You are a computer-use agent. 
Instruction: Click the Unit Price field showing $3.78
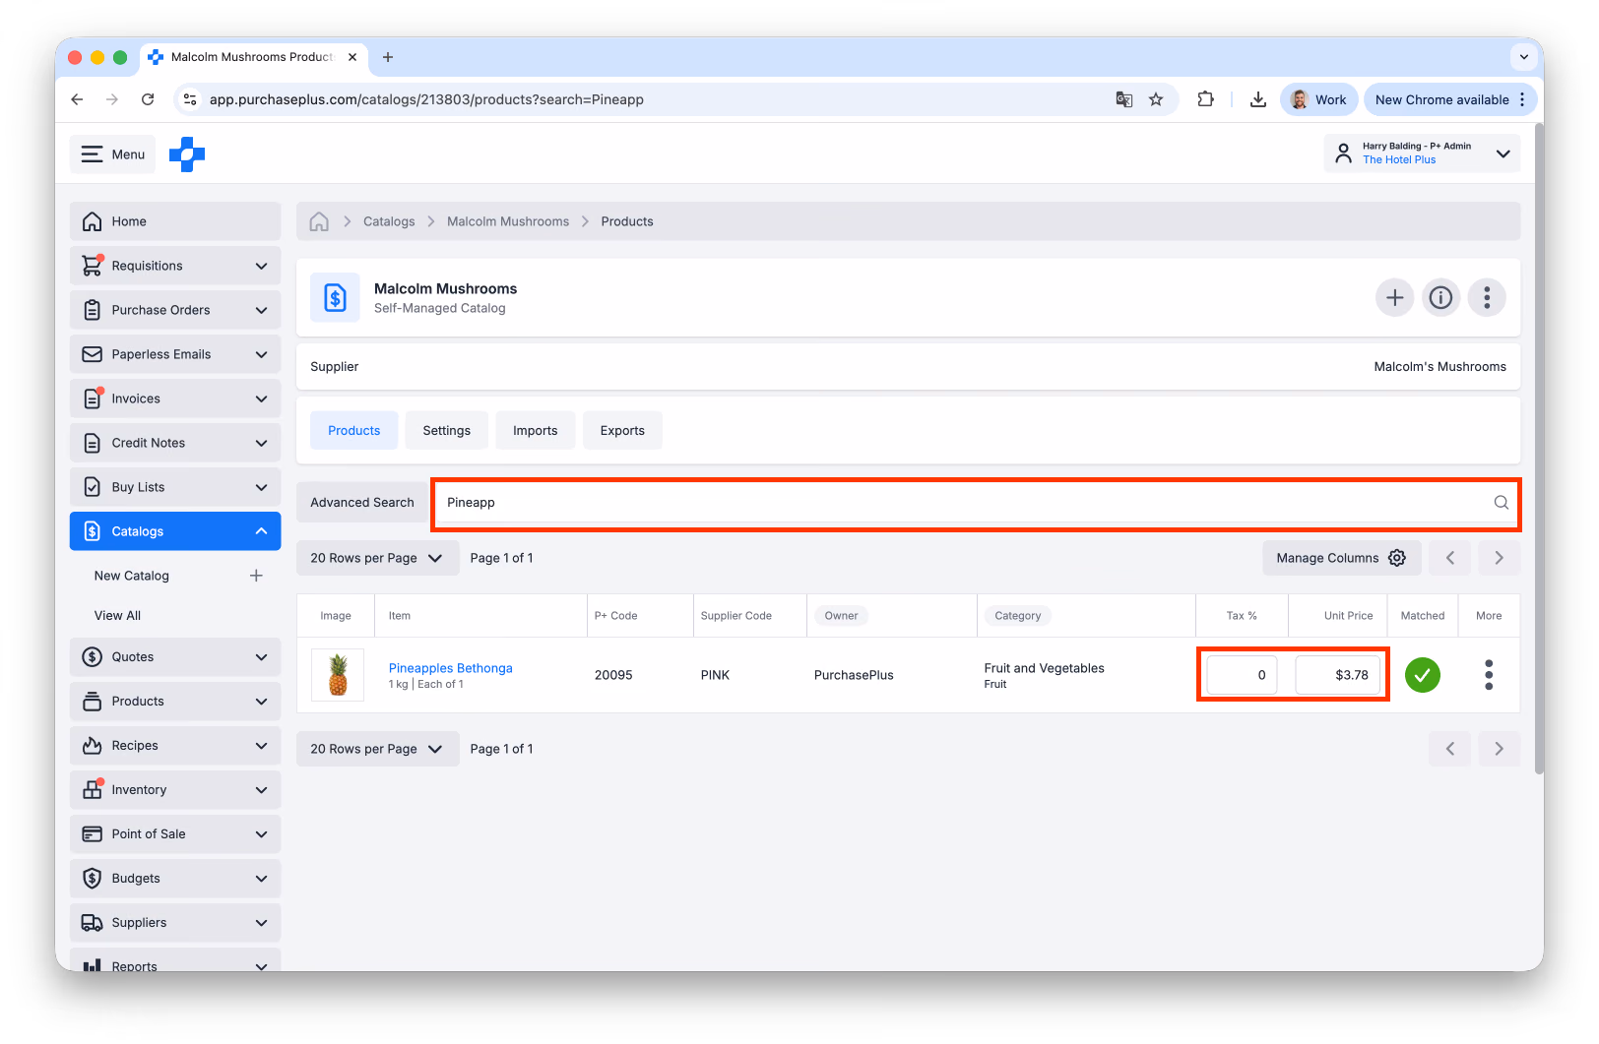coord(1338,675)
